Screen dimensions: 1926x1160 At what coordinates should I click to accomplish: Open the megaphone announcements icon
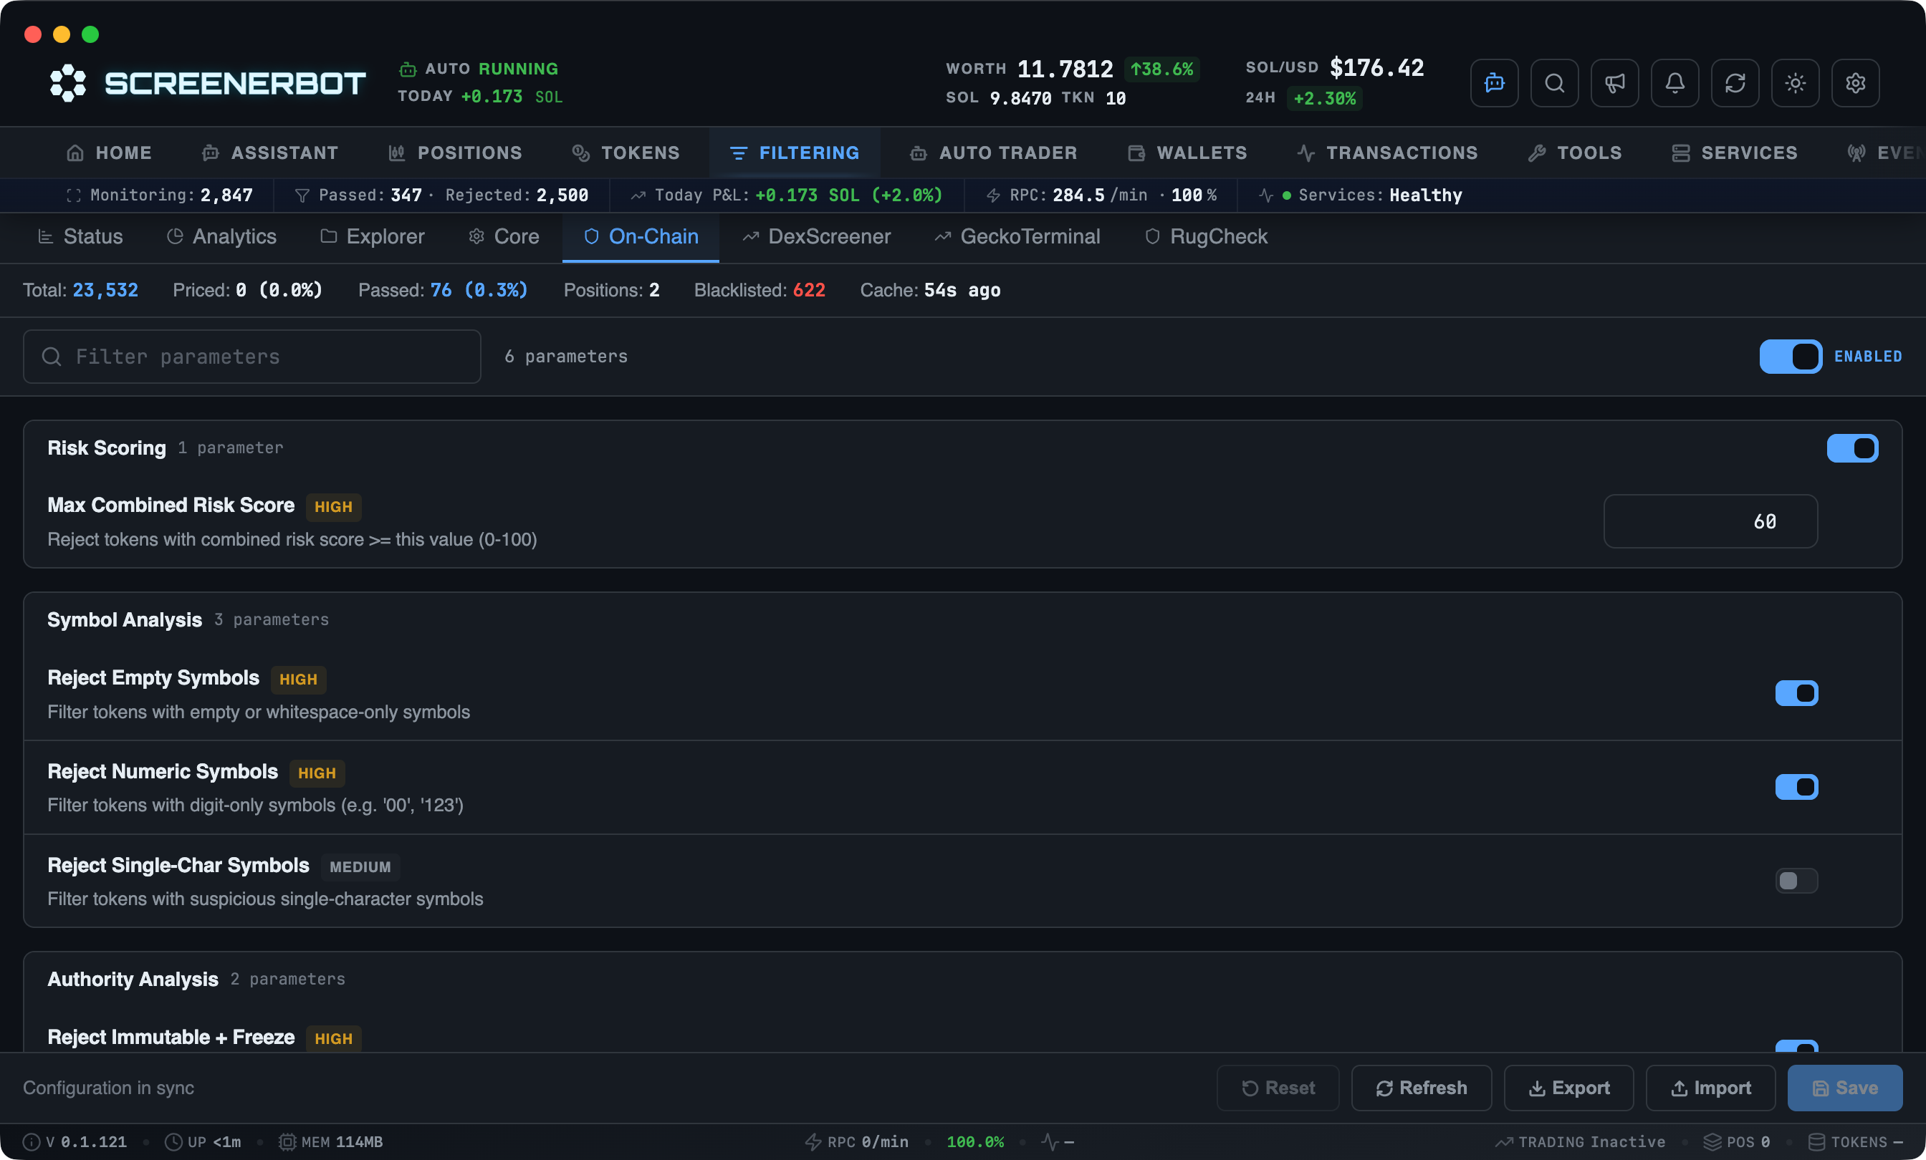point(1614,83)
